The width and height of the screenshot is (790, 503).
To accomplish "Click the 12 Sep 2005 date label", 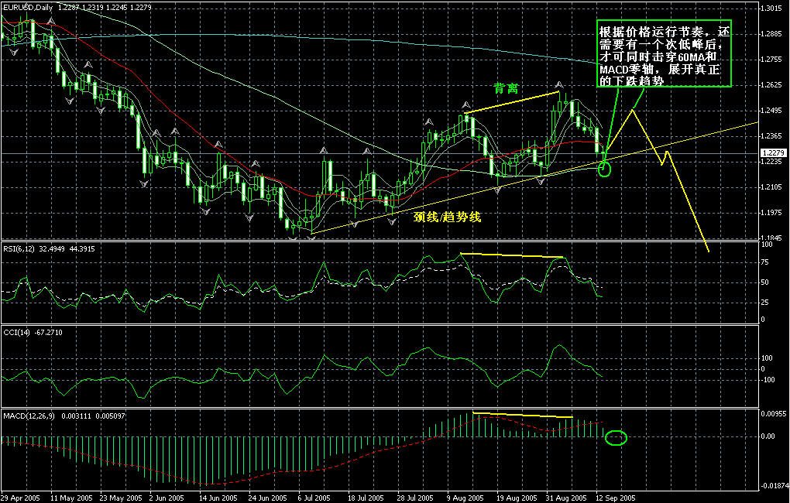I will [x=616, y=498].
